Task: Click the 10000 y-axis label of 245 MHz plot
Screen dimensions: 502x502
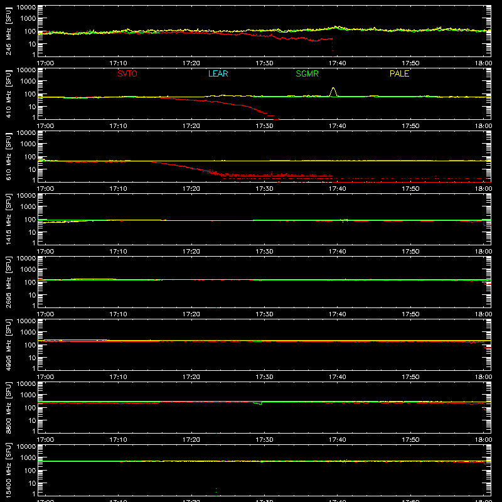Action: [x=26, y=8]
